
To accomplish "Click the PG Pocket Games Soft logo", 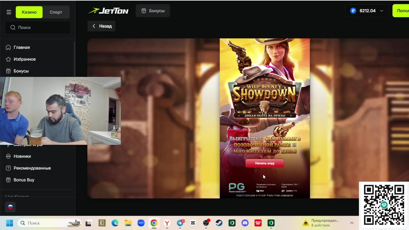I will tap(237, 188).
